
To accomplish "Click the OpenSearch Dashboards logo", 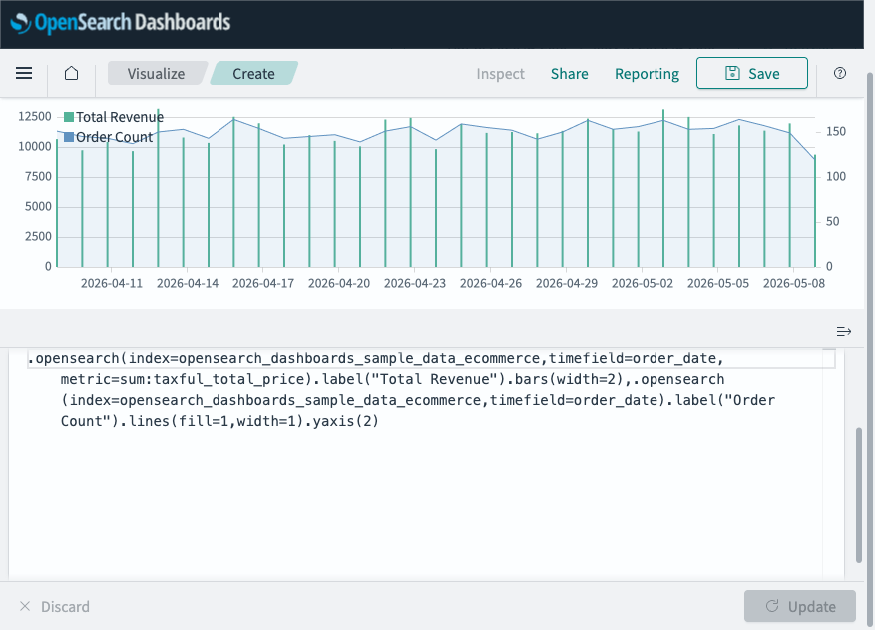I will point(121,23).
